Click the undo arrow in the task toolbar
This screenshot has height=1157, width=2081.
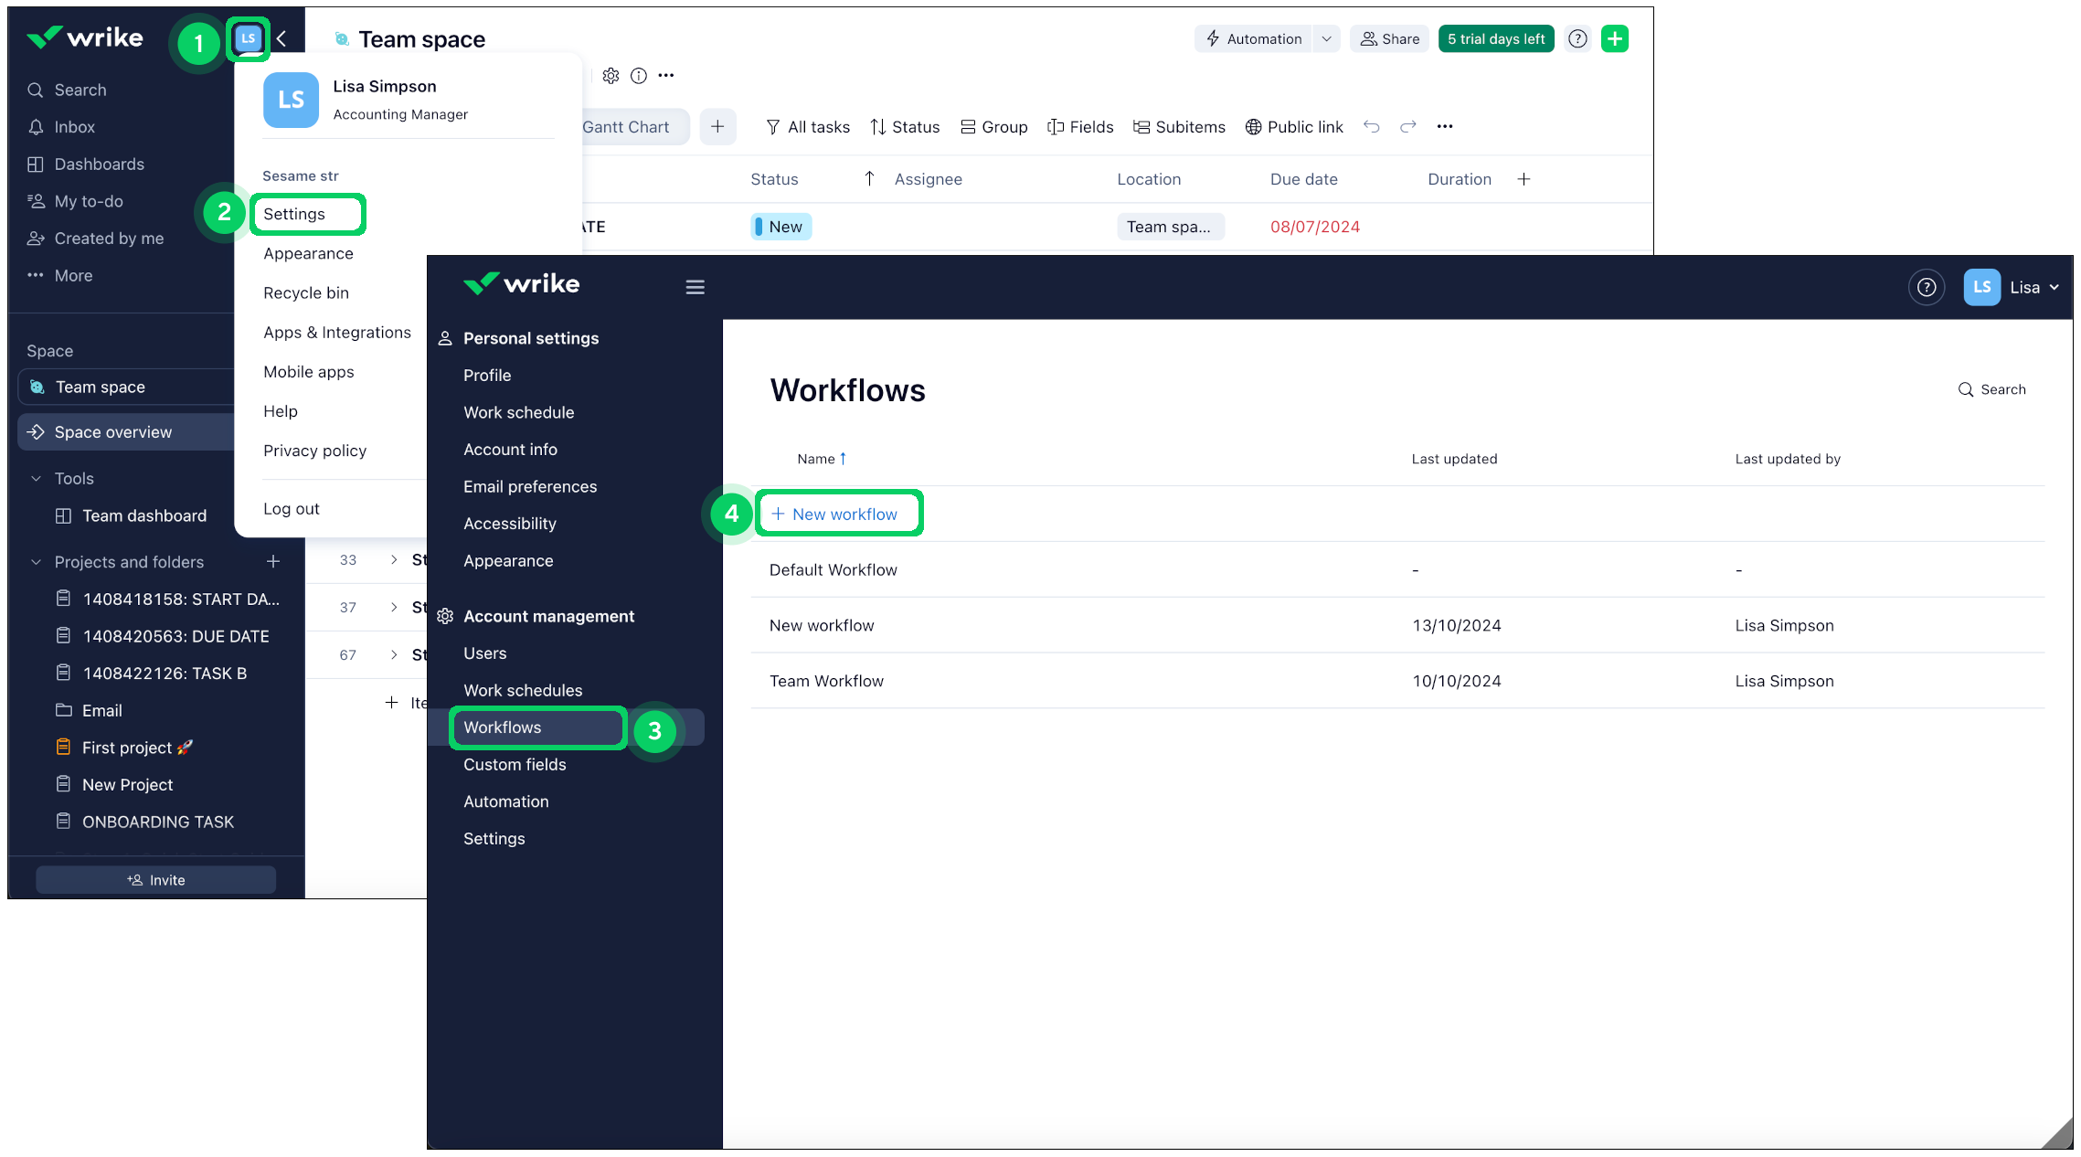(x=1372, y=127)
